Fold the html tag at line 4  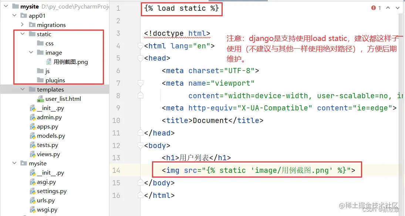tap(141, 46)
